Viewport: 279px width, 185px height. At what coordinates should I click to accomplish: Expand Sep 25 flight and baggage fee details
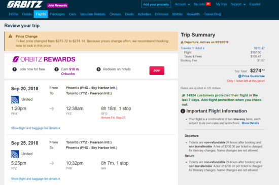[x=36, y=179]
